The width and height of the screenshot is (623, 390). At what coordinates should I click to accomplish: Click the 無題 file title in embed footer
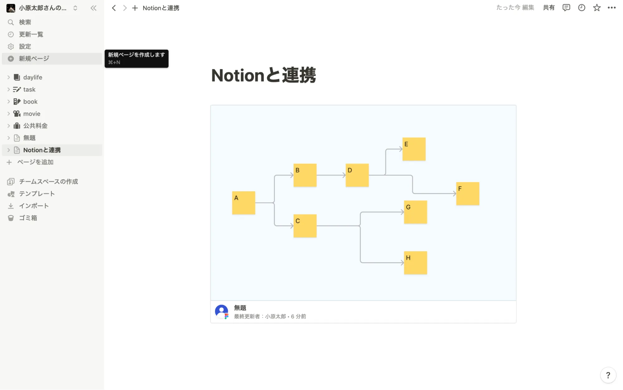point(240,308)
